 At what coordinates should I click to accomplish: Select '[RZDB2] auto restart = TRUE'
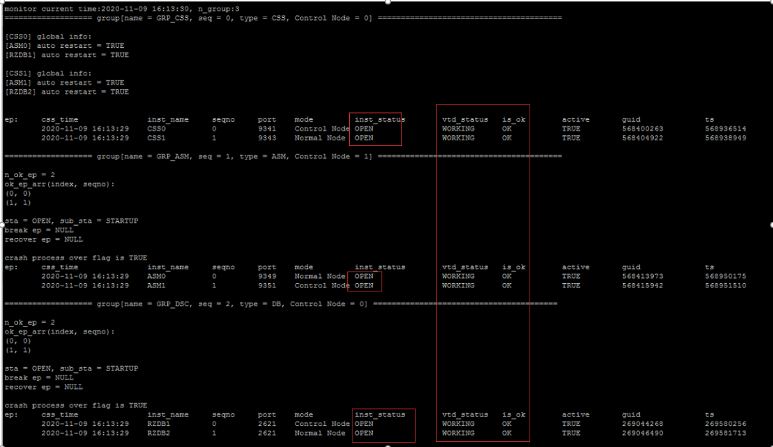[x=67, y=92]
